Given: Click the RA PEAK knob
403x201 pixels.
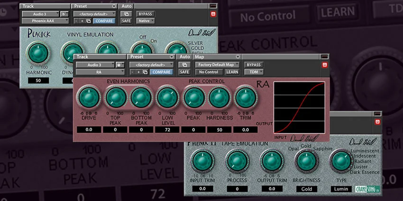Looking at the screenshot, I should click(194, 98).
